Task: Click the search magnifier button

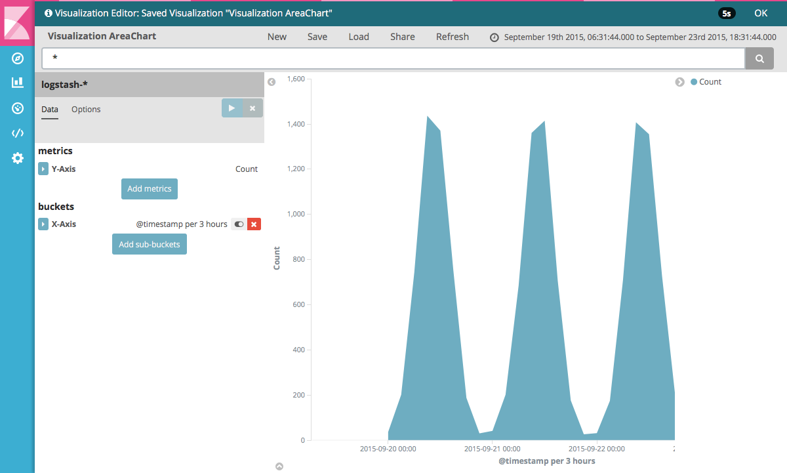Action: (x=759, y=58)
